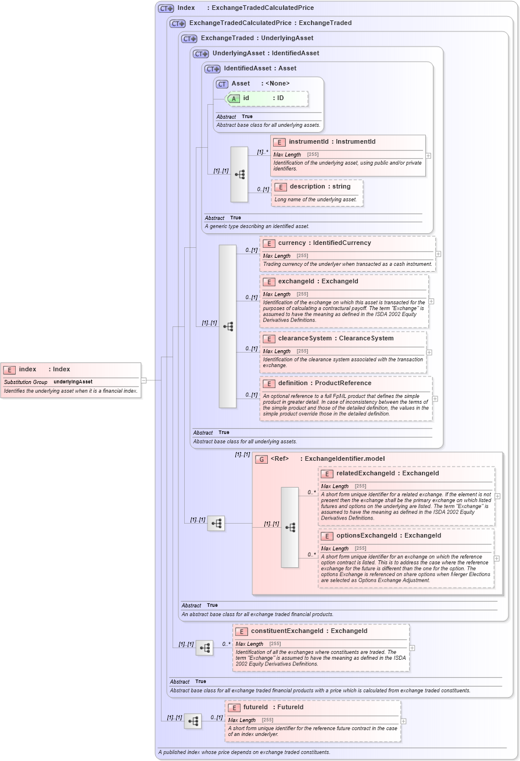
Task: Expand the definition element
Action: [x=435, y=399]
